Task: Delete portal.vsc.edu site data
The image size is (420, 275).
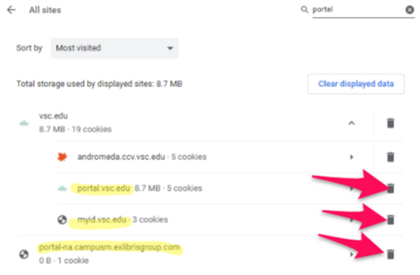Action: pyautogui.click(x=390, y=188)
